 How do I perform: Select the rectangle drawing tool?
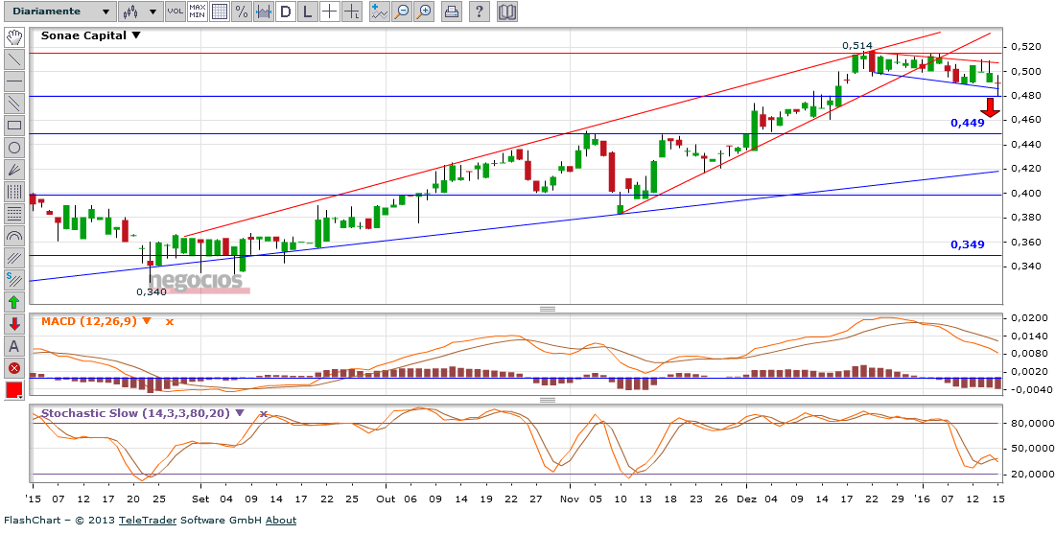coord(14,125)
